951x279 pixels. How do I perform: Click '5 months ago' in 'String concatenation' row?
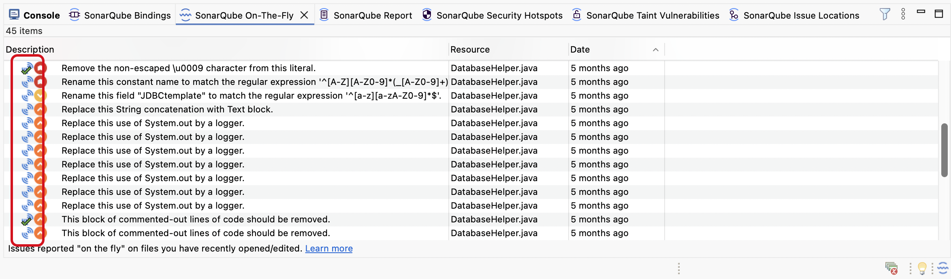(x=599, y=109)
